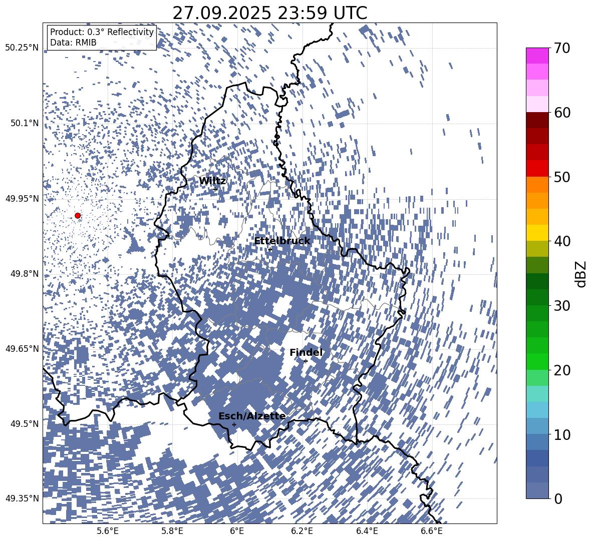
Task: Click the 'Product: 0.3° Reflectivity' legend text
Action: tap(102, 32)
